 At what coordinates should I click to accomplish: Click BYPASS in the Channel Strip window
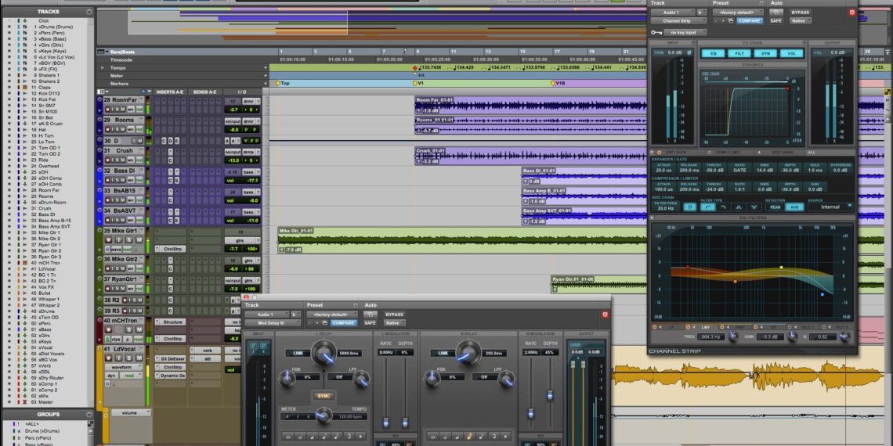(800, 13)
